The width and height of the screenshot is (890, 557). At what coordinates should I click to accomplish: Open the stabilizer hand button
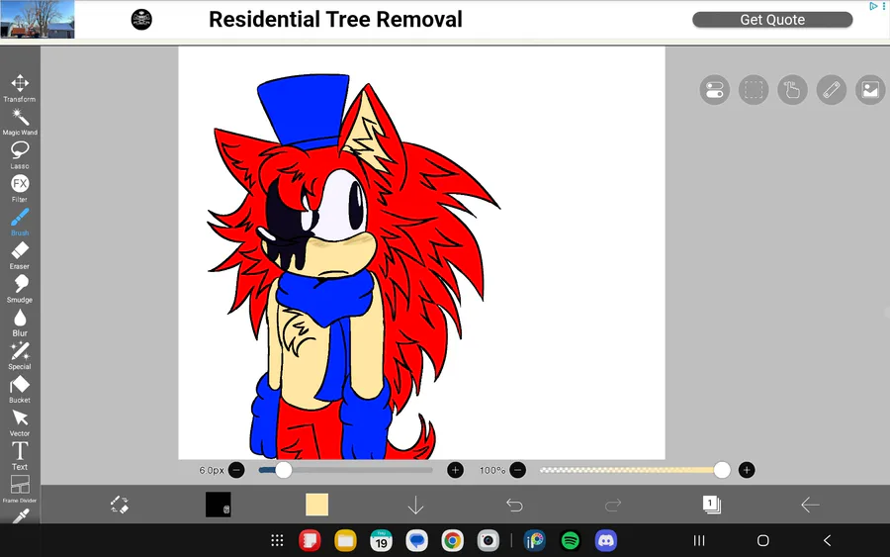click(792, 90)
